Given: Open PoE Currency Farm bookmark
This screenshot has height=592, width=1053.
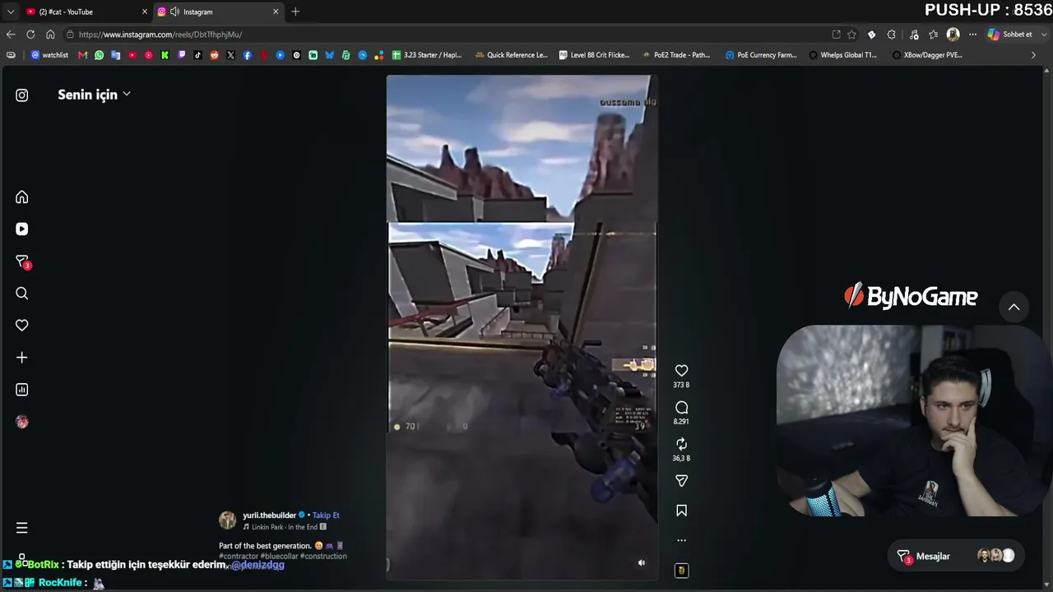Looking at the screenshot, I should [761, 55].
